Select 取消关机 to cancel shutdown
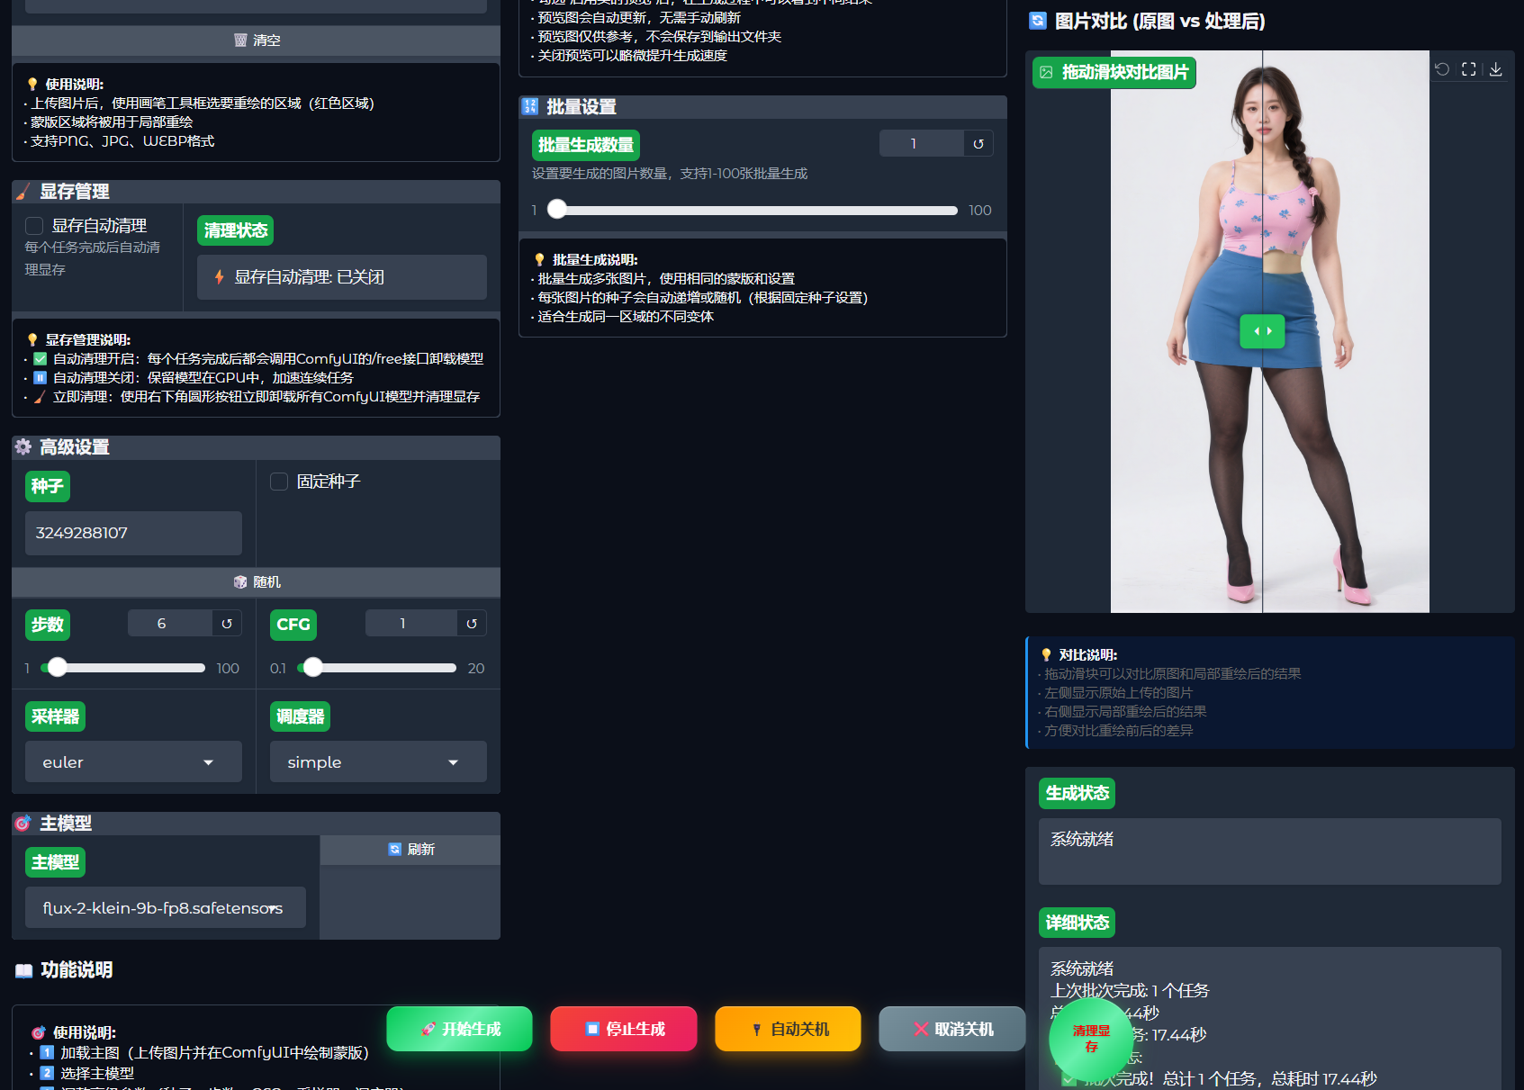 [x=951, y=1029]
